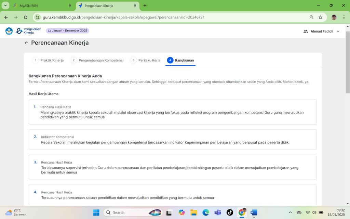Open TikTok from the taskbar
The height and width of the screenshot is (219, 350).
(x=230, y=212)
